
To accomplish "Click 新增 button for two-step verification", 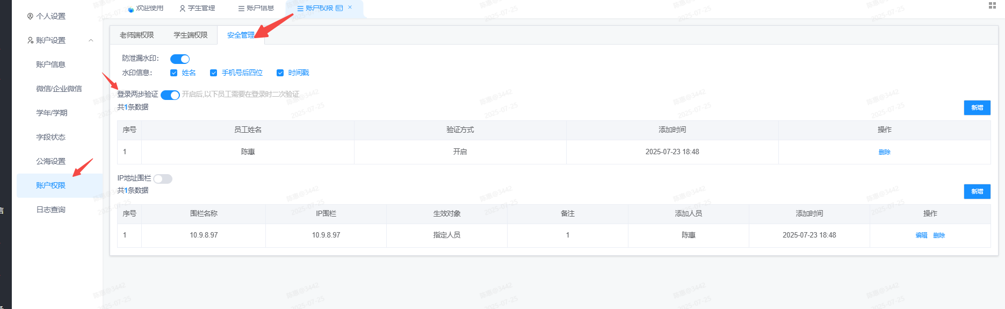I will coord(977,107).
